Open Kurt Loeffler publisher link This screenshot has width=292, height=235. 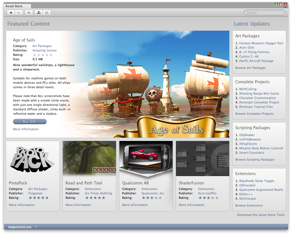(207, 193)
